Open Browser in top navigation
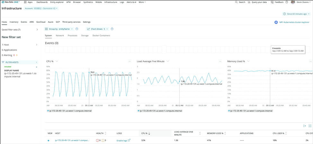Viewport: 313px width, 144px height. pyautogui.click(x=77, y=2)
